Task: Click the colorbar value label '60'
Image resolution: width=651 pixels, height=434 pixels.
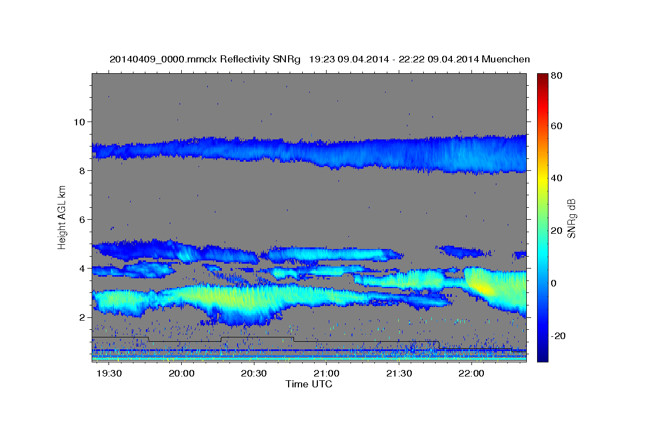Action: coord(556,126)
